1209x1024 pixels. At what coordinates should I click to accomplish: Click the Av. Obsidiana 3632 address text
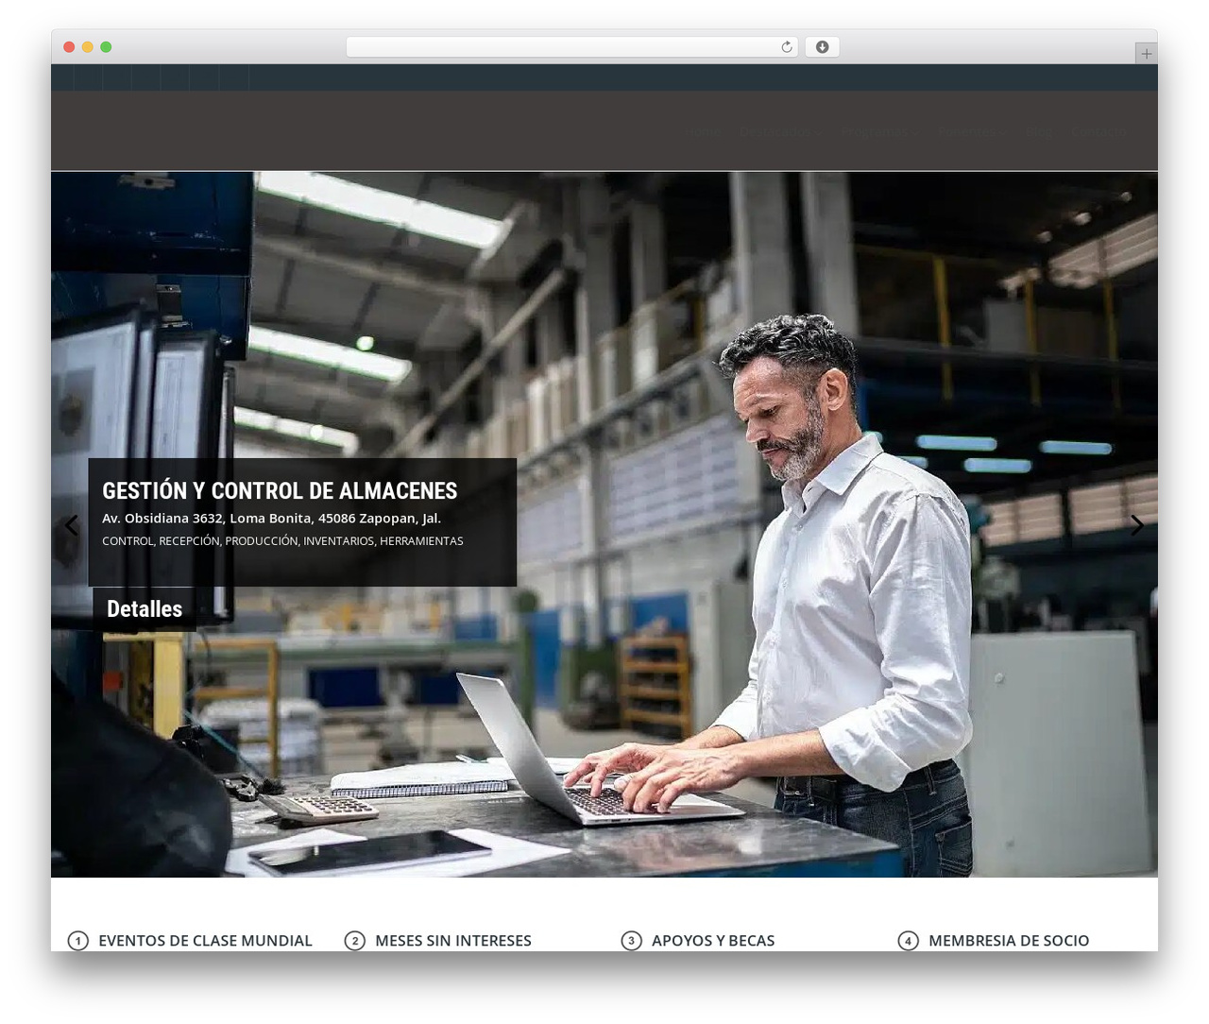click(x=271, y=519)
